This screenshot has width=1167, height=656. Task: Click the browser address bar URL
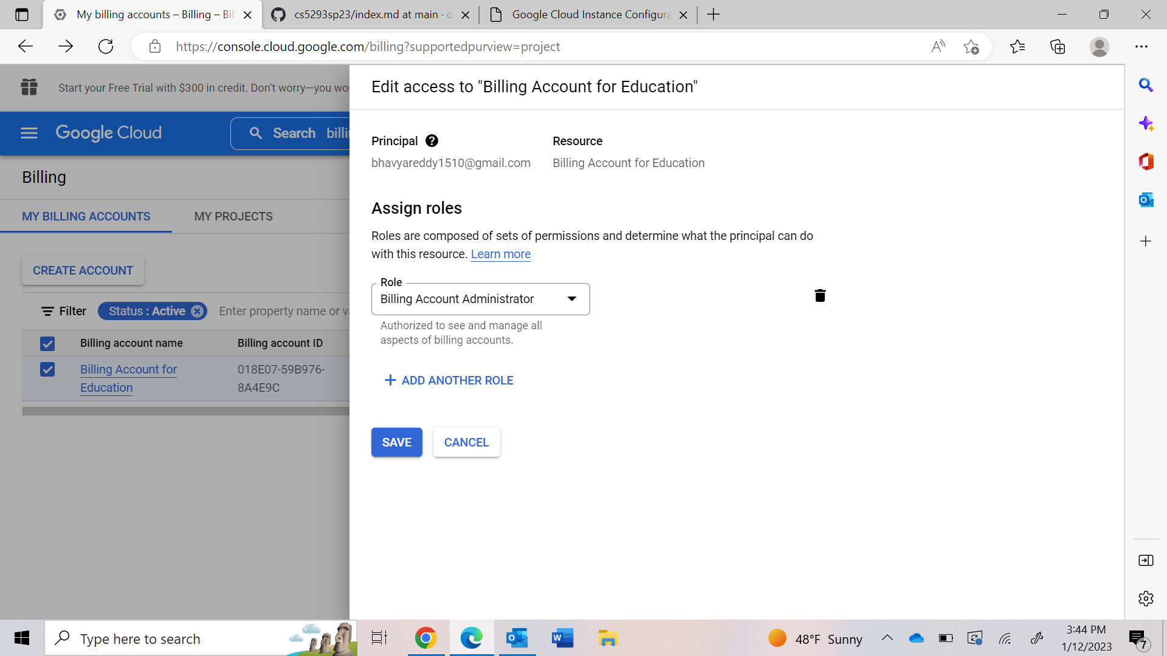(368, 47)
